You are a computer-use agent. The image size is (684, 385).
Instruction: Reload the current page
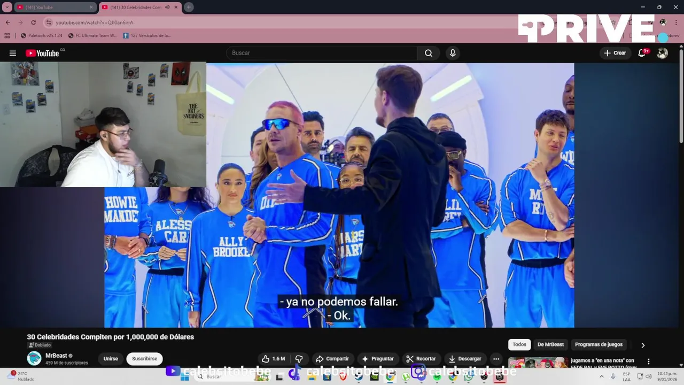(33, 22)
